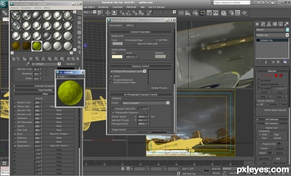The height and width of the screenshot is (176, 291).
Task: Click the Configure Modifier Sets icon
Action: point(285,62)
